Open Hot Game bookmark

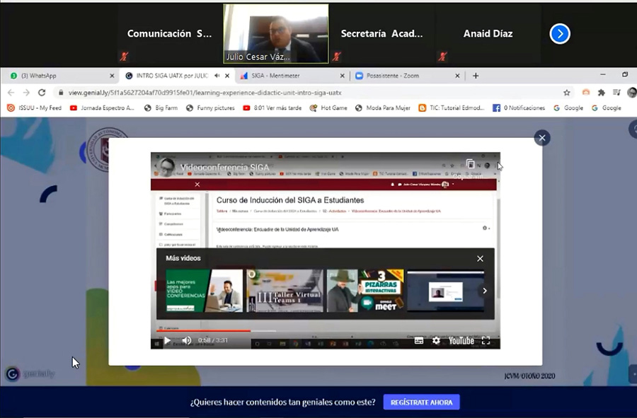pyautogui.click(x=328, y=108)
